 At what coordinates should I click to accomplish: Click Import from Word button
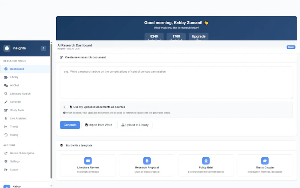(x=99, y=125)
